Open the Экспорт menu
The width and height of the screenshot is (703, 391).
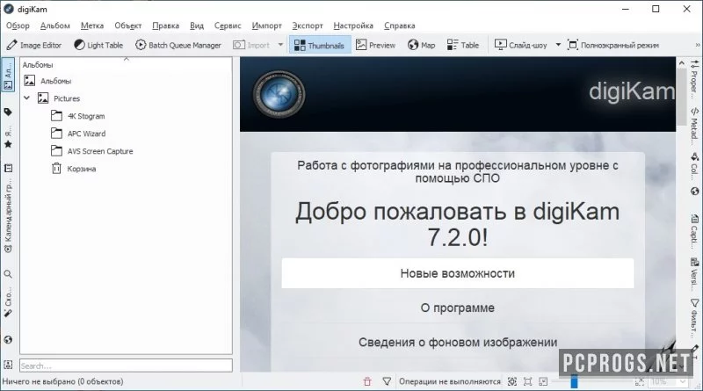(308, 25)
